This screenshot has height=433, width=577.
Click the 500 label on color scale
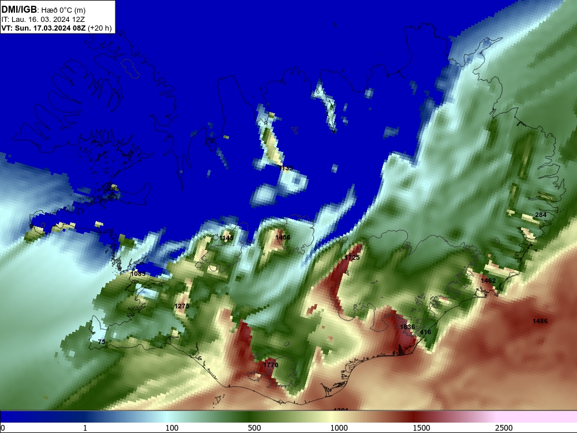(x=254, y=428)
